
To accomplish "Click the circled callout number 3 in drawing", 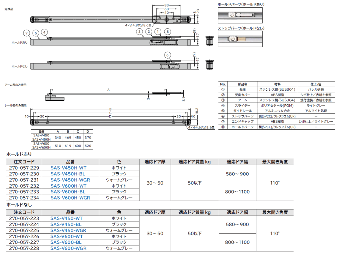I will pos(139,32).
